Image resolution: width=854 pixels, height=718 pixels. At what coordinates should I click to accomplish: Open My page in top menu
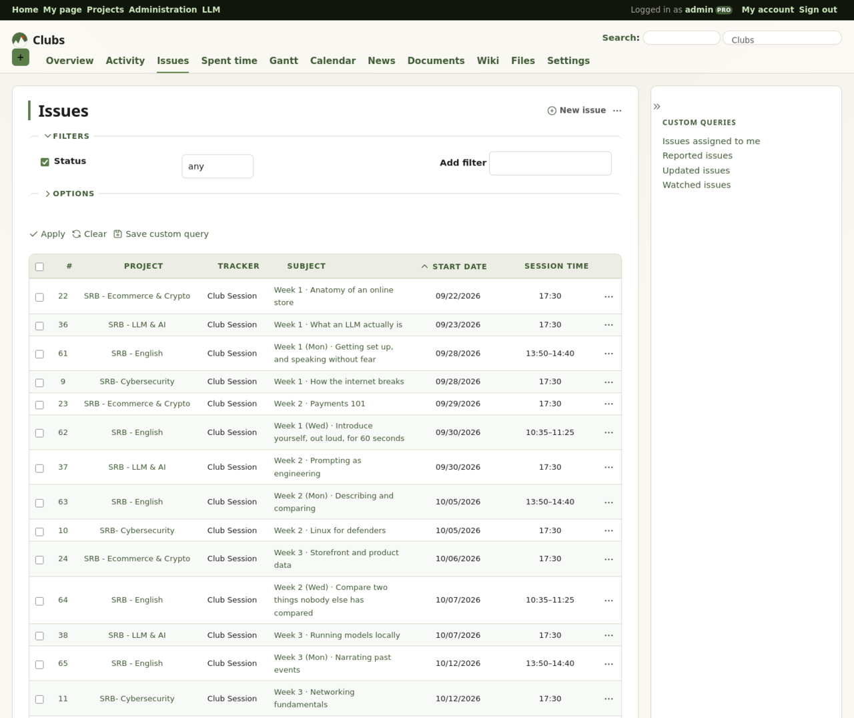pos(62,9)
